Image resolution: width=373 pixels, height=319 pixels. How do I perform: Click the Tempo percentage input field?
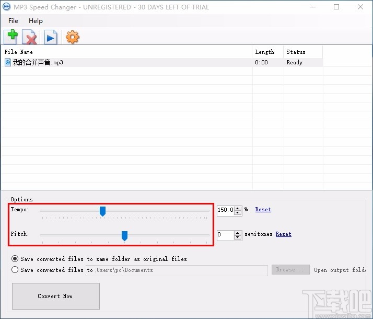point(226,210)
